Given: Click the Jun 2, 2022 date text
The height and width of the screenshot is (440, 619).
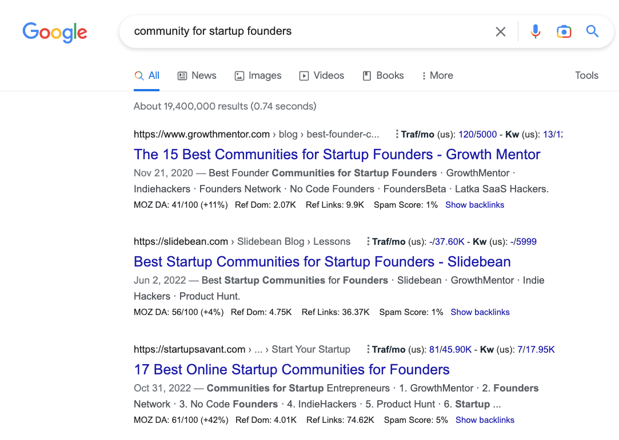Looking at the screenshot, I should click(x=160, y=280).
